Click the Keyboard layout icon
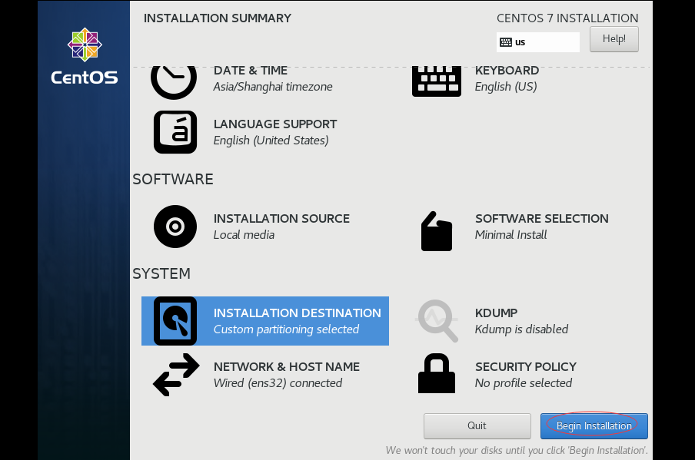 point(437,81)
